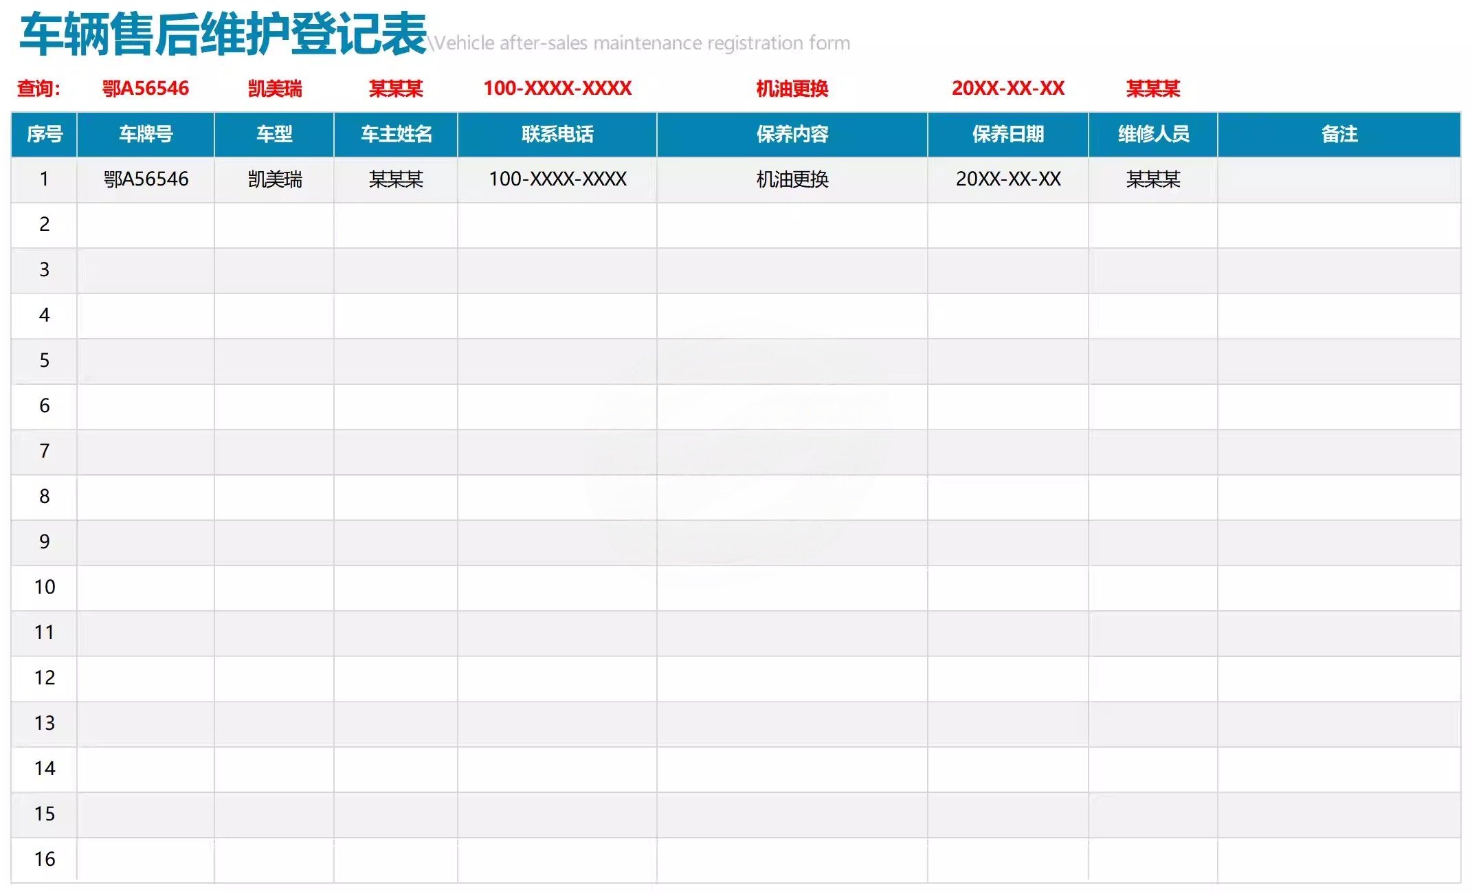
Task: Click the 序号 header cell
Action: [x=45, y=134]
